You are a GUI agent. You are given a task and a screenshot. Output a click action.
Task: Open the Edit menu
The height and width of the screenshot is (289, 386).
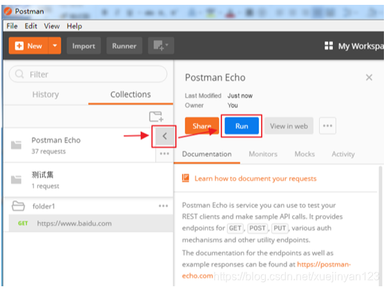pyautogui.click(x=31, y=26)
